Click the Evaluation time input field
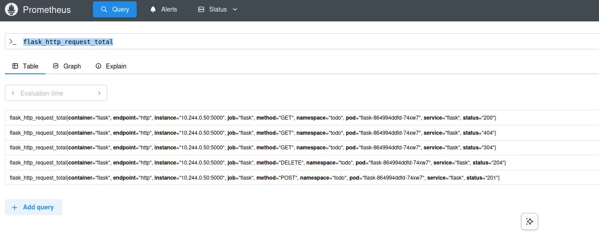Viewport: 599px width, 241px height. [56, 93]
